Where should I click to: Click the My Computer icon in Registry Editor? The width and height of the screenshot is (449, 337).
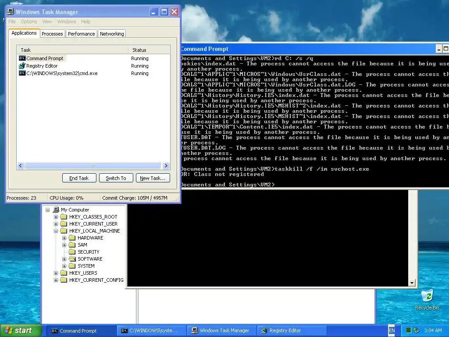[x=56, y=210]
